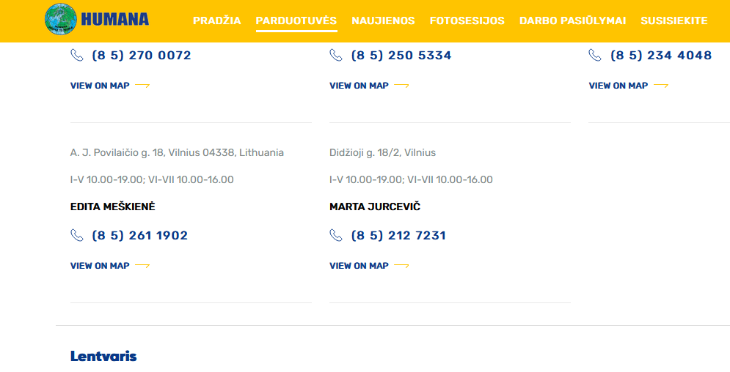Screen dimensions: 730x372
Task: Click phone icon beside (8 5) 261 1902
Action: (77, 235)
